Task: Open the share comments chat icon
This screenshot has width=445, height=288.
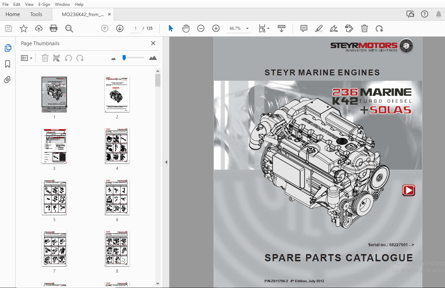Action: click(x=410, y=14)
